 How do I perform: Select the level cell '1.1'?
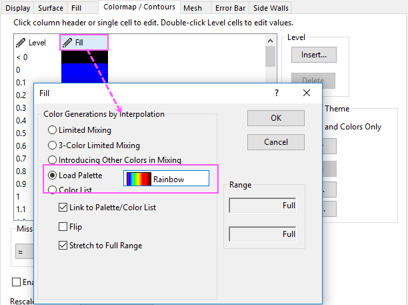(21, 210)
